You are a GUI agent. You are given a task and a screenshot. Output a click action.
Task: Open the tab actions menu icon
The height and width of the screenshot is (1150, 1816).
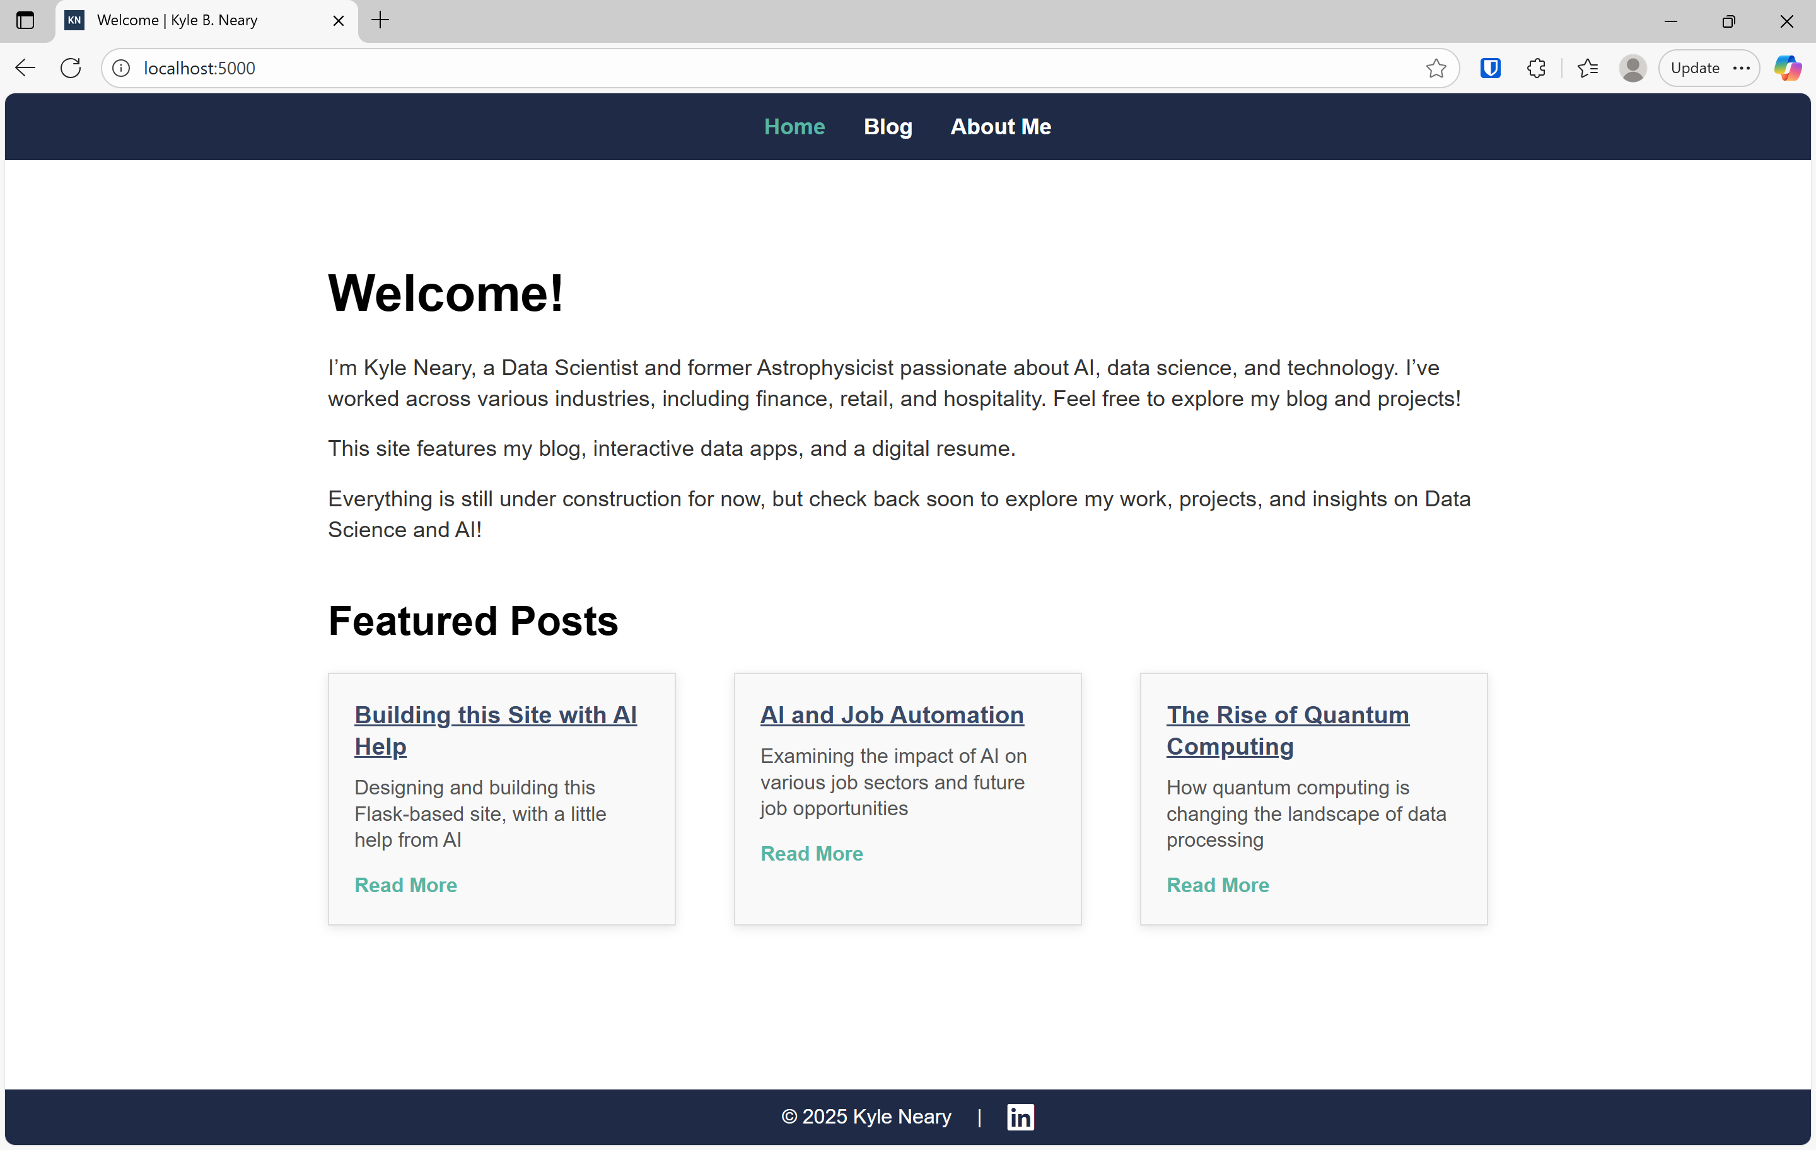click(x=25, y=20)
